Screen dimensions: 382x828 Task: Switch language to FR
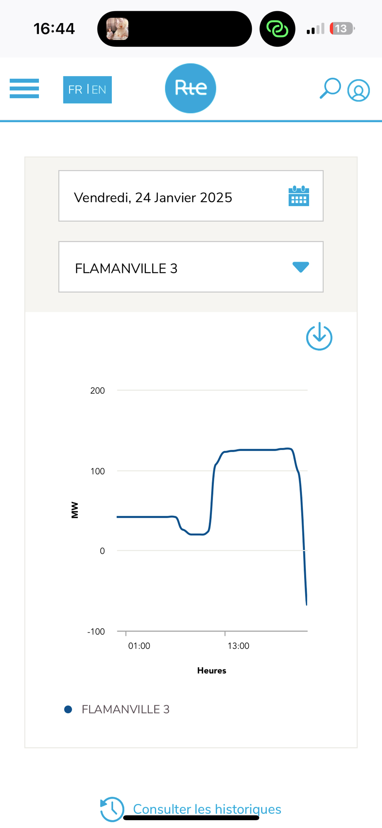75,89
